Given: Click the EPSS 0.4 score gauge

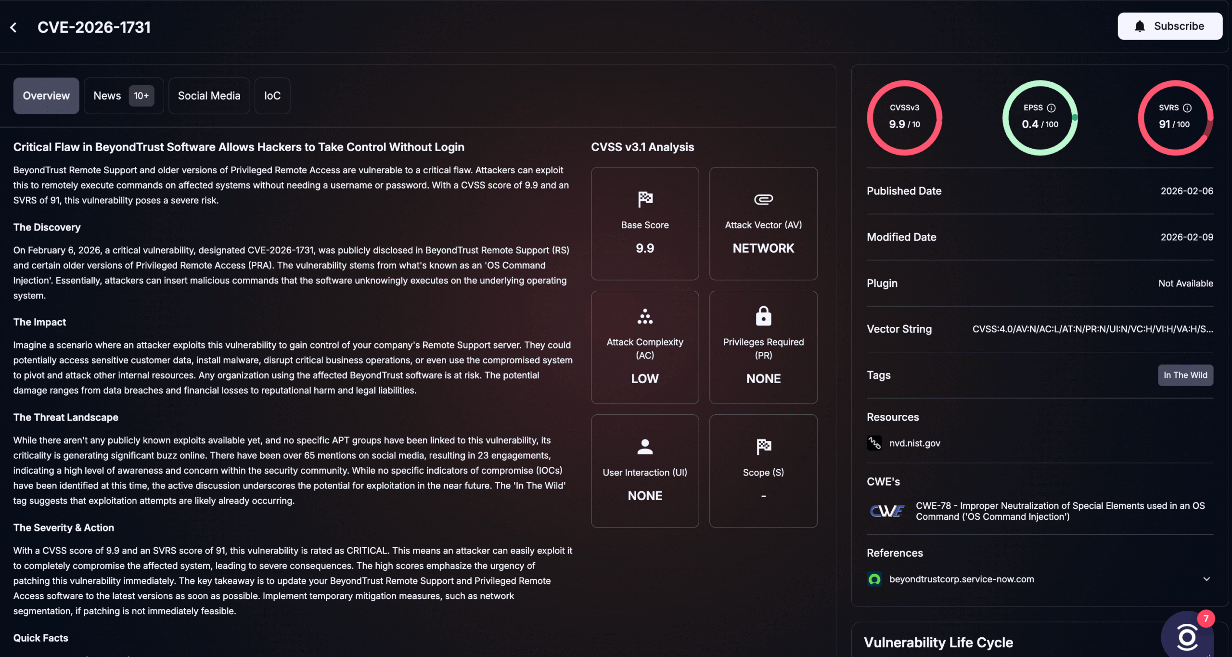Looking at the screenshot, I should click(1040, 118).
